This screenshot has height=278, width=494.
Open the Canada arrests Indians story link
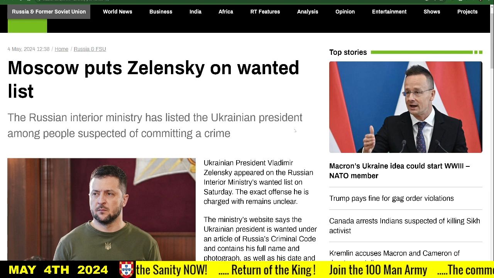click(x=404, y=225)
